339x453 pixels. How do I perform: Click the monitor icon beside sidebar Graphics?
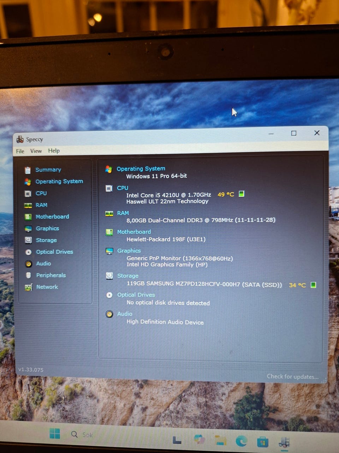point(28,229)
